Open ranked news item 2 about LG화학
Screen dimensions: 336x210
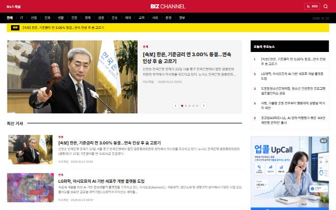[292, 76]
